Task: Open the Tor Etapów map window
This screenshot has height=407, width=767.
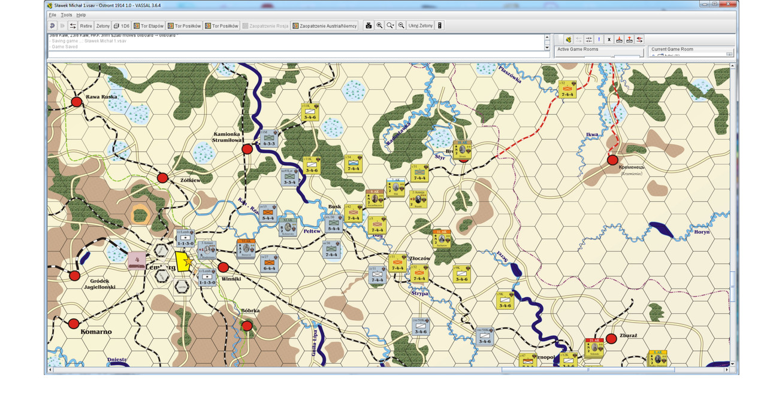Action: [149, 26]
